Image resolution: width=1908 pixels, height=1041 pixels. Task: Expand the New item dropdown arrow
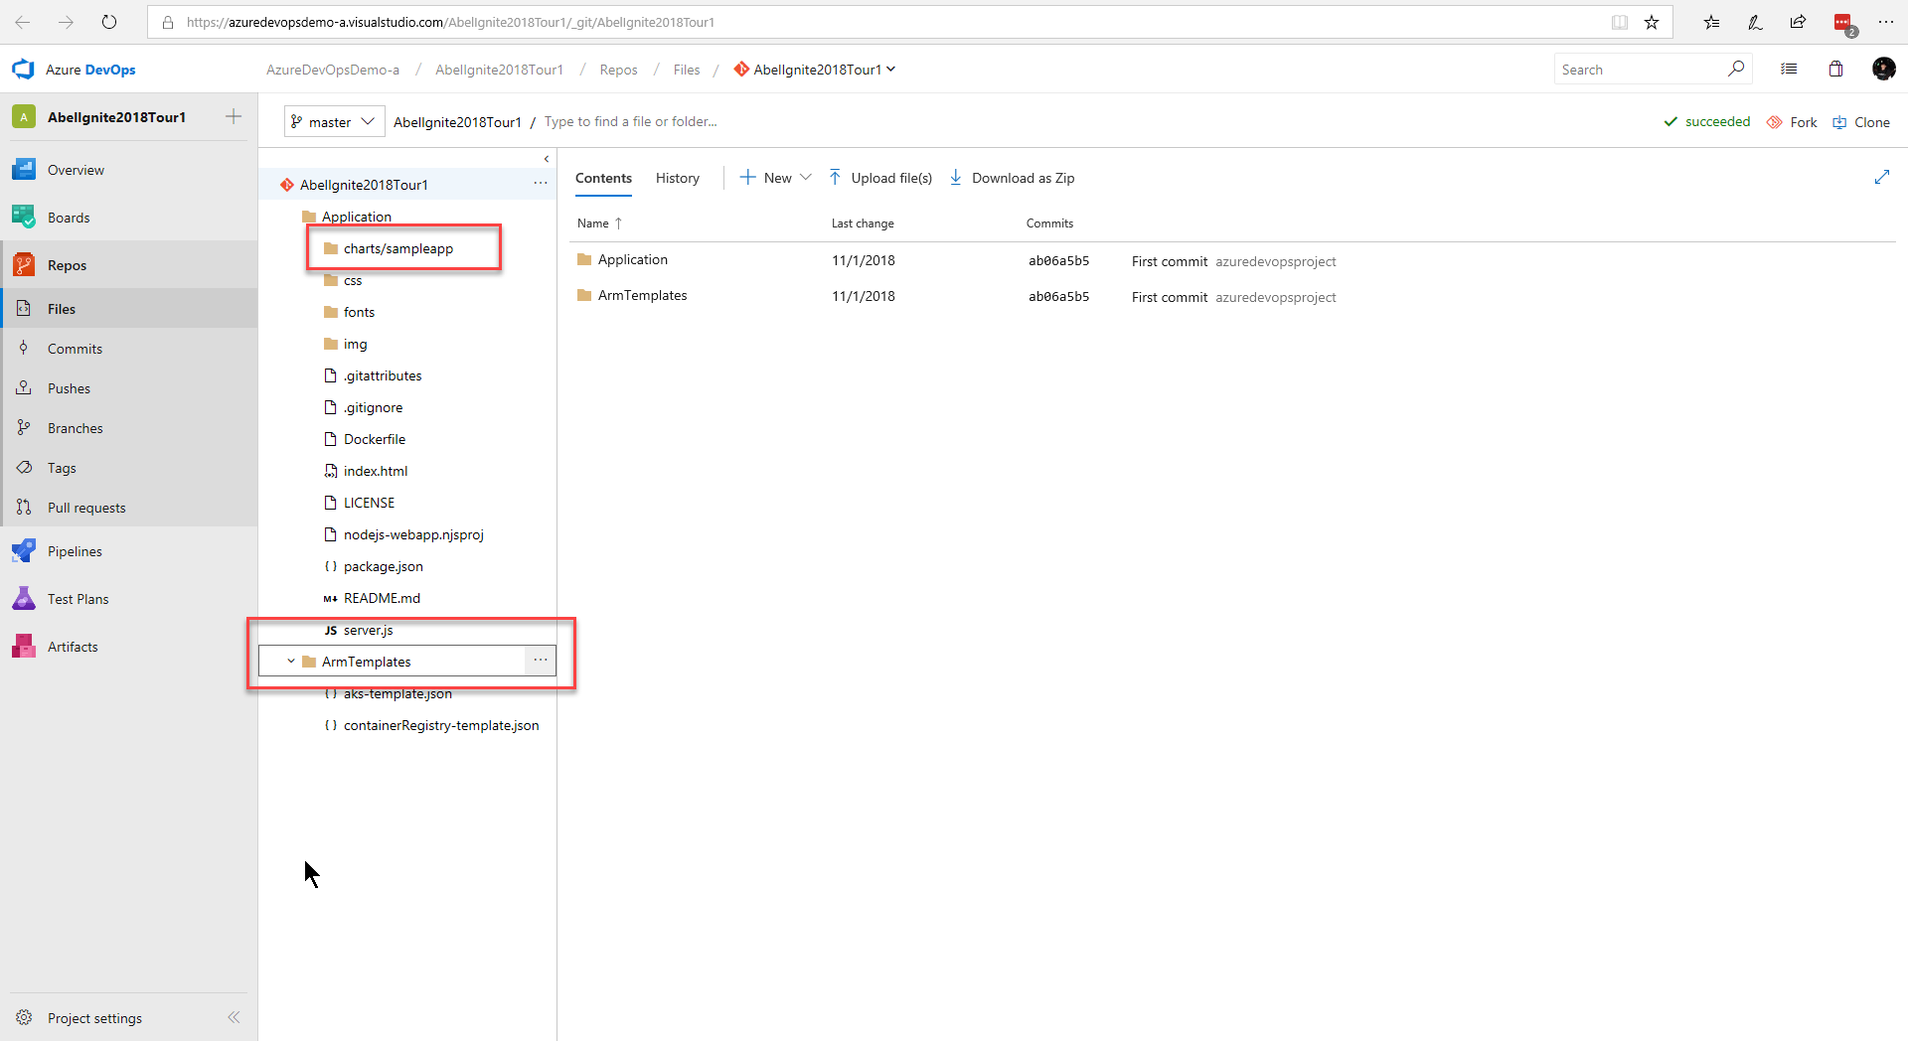point(806,178)
